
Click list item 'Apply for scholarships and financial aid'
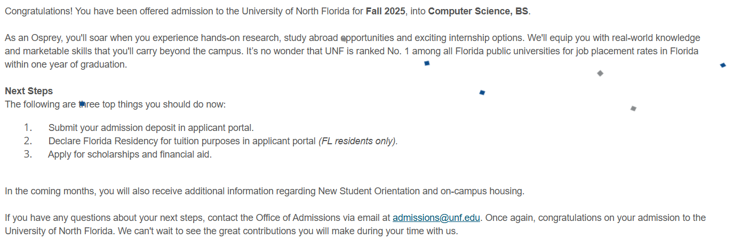(x=130, y=154)
